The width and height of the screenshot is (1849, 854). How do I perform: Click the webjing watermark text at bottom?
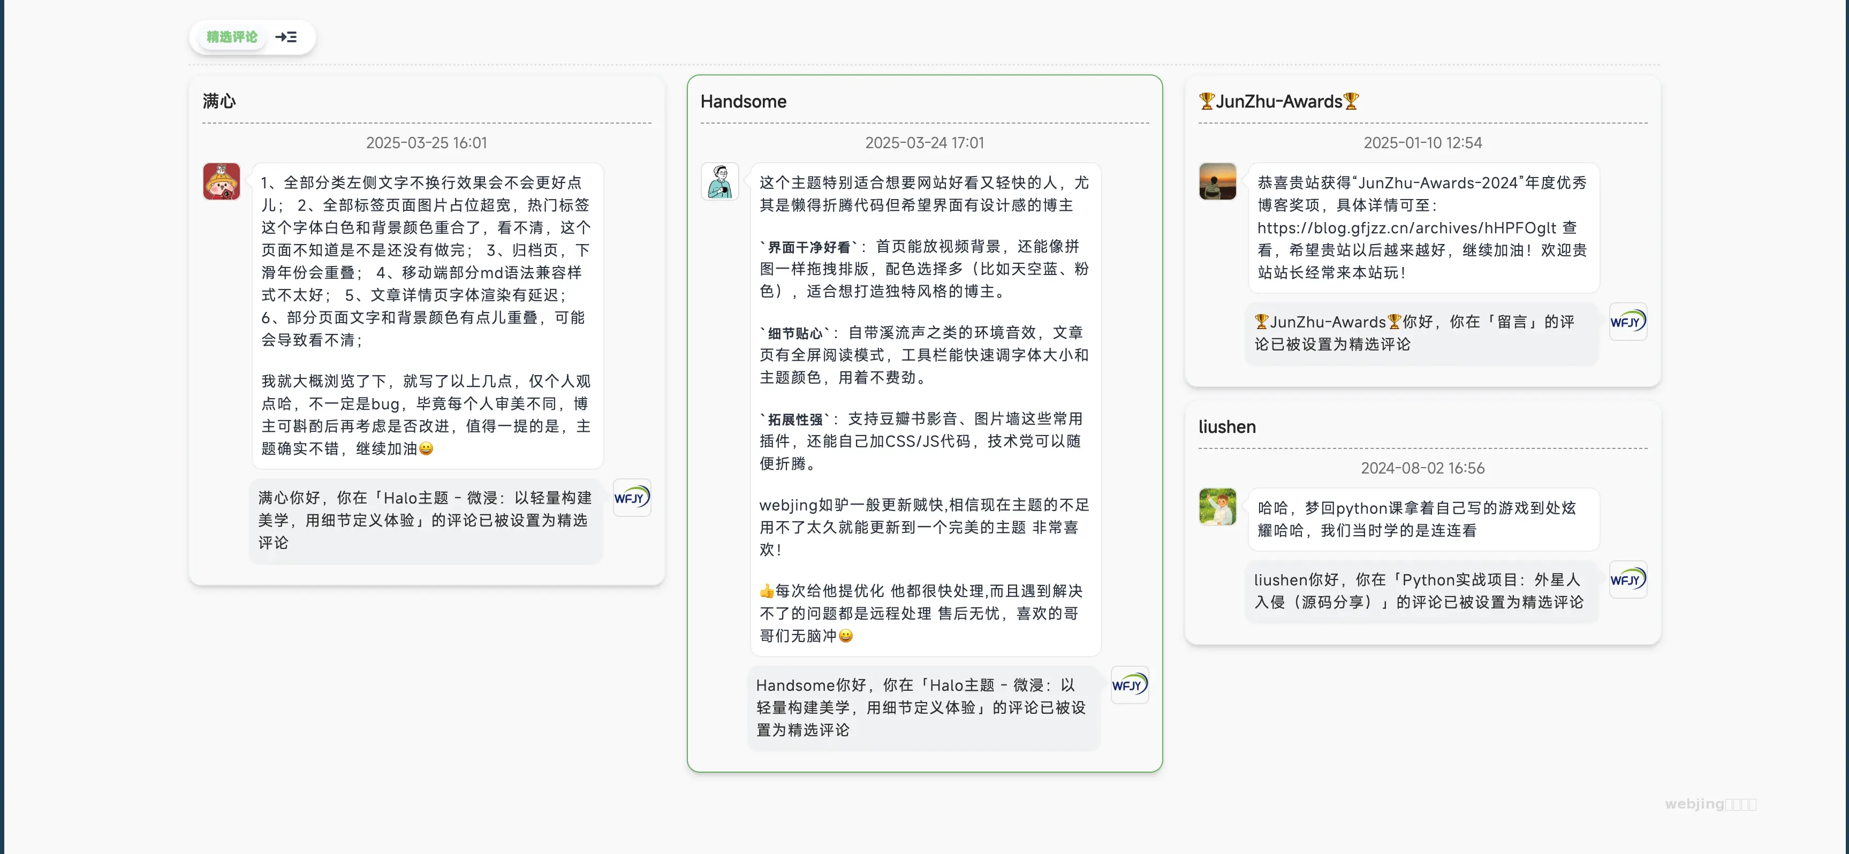coord(1710,804)
